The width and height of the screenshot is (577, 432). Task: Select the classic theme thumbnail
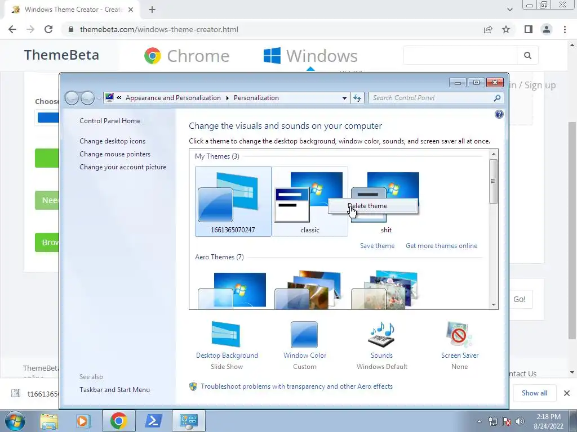309,201
